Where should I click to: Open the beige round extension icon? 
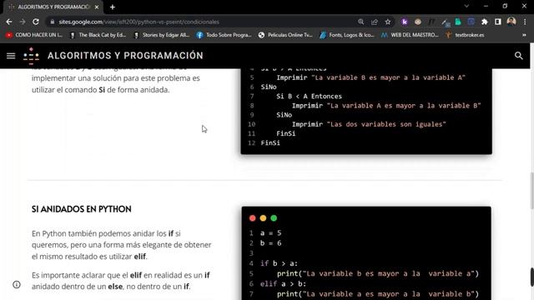click(418, 22)
